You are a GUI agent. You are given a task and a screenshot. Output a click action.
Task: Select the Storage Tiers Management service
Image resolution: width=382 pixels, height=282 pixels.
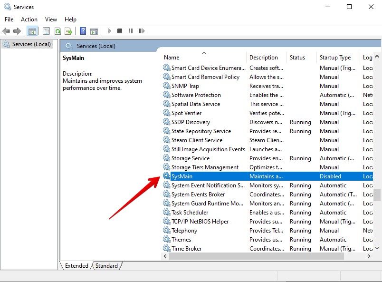click(x=205, y=167)
